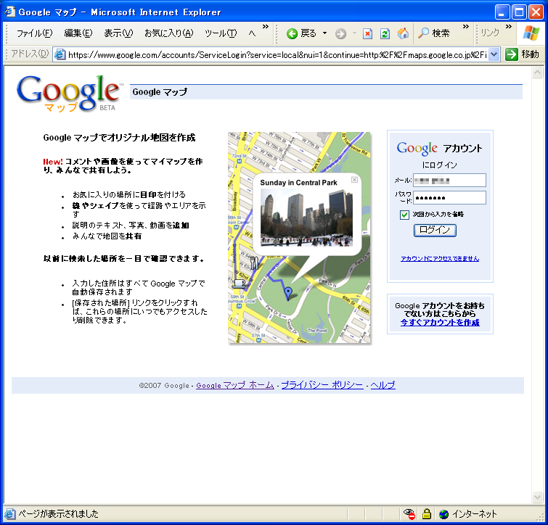Open the アカウントにアクセスできません link
This screenshot has width=548, height=525.
[440, 259]
